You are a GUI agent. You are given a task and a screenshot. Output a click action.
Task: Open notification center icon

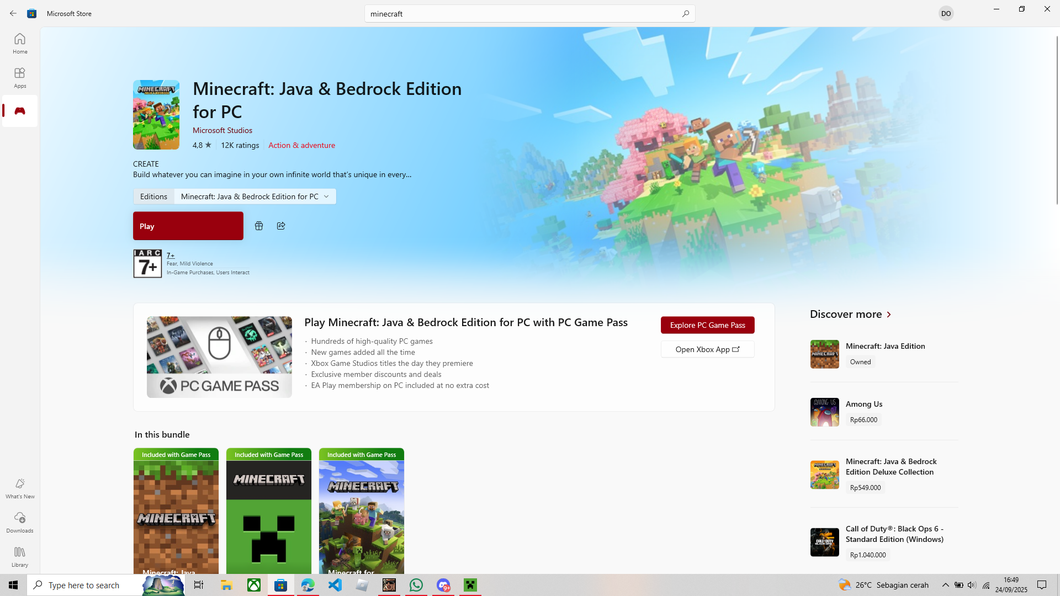tap(1042, 585)
